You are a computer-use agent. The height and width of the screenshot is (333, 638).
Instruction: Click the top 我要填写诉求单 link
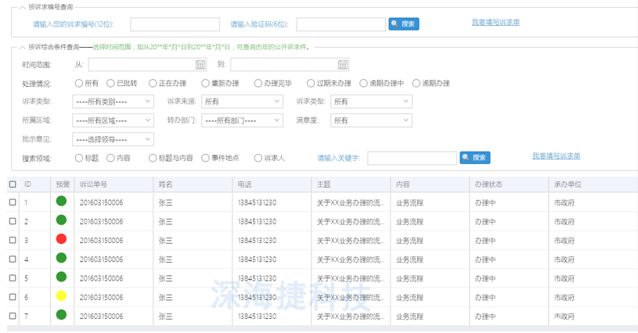coord(496,22)
